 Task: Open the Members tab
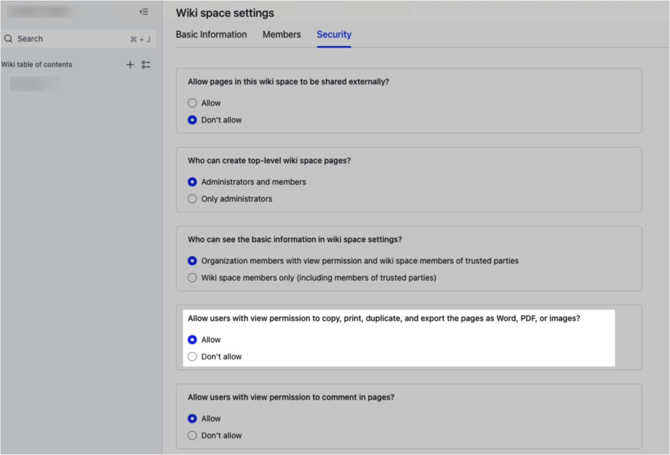click(281, 34)
